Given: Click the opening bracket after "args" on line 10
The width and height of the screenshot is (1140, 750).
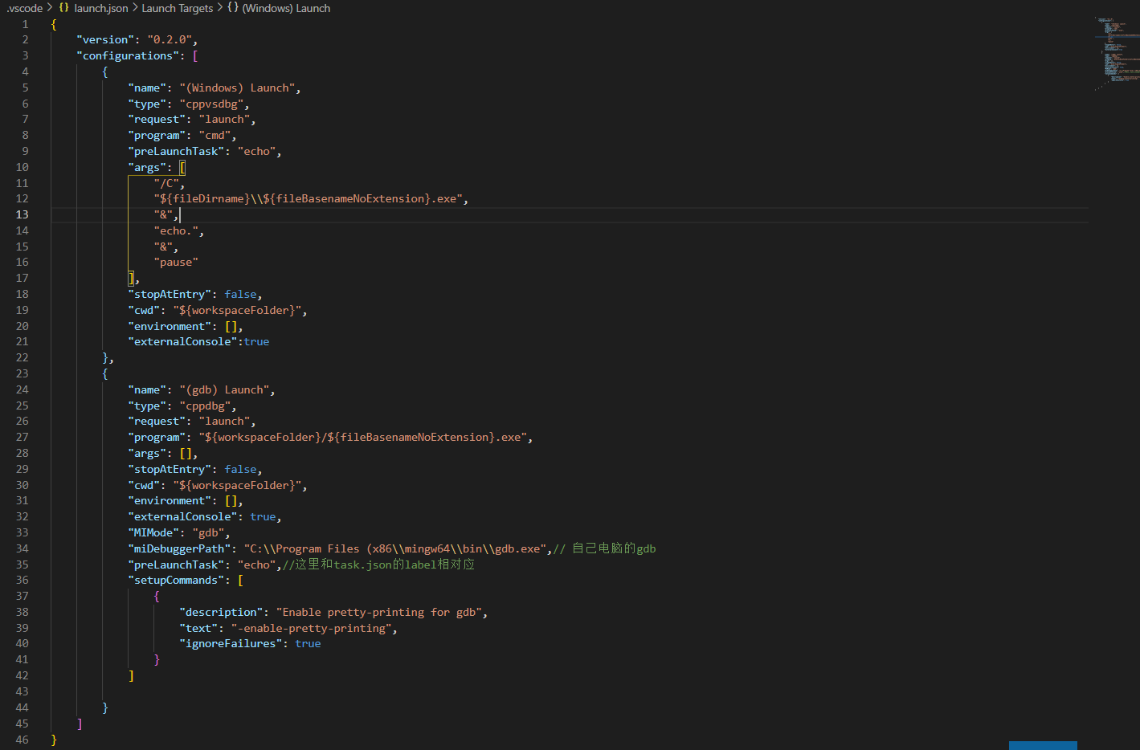Looking at the screenshot, I should (182, 167).
